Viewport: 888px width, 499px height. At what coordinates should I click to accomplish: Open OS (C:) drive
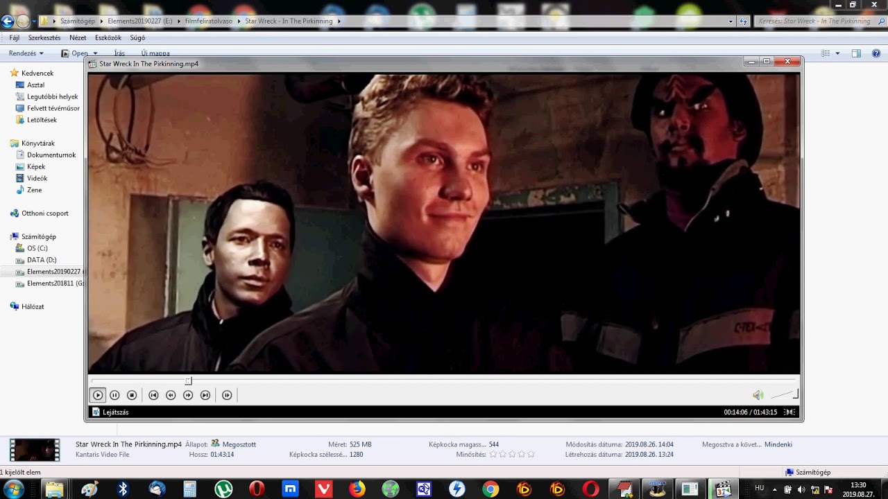(37, 248)
